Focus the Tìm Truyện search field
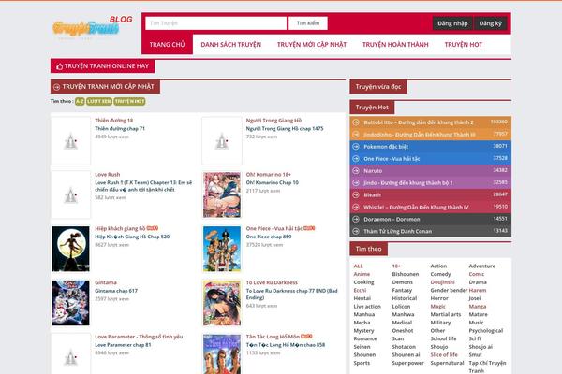The height and width of the screenshot is (374, 562). [216, 23]
